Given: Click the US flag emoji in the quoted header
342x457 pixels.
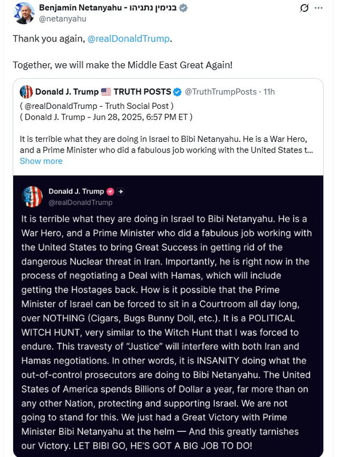Looking at the screenshot, I should [106, 92].
